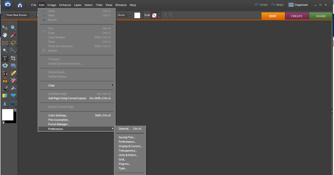Swap foreground and background colors
The width and height of the screenshot is (334, 175).
(15, 110)
